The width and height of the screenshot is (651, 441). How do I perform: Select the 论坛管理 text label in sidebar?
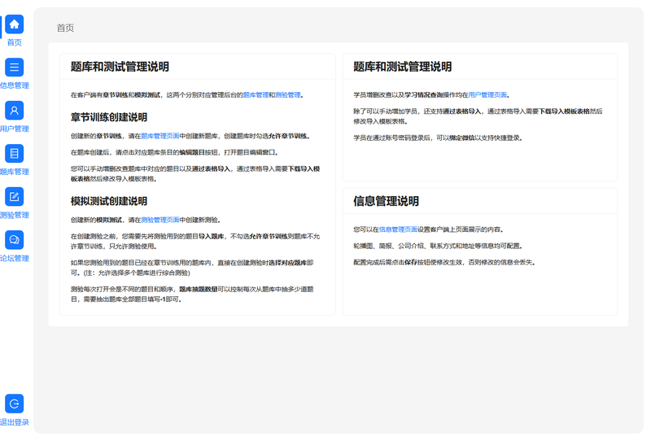[14, 258]
